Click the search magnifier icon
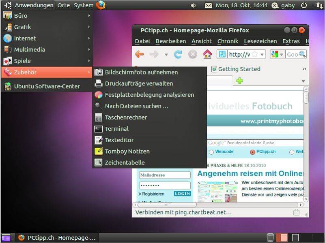This screenshot has width=325, height=243. [x=302, y=54]
